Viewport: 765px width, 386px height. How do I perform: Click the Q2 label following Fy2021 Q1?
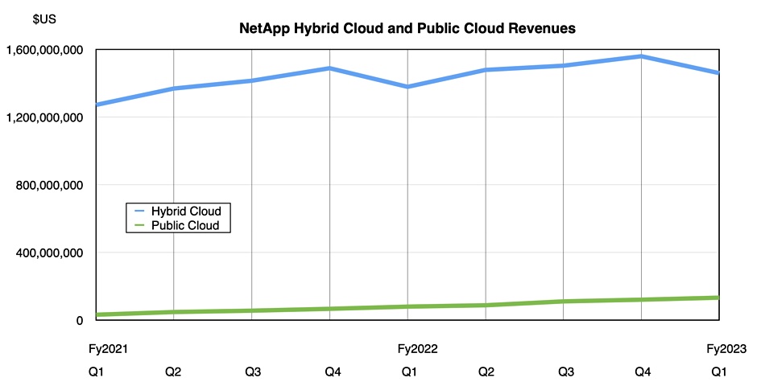pos(173,372)
